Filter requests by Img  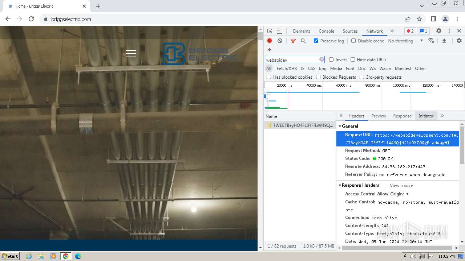(323, 68)
